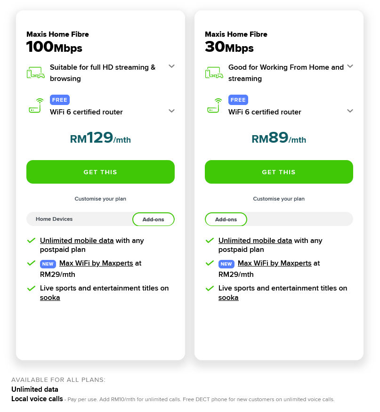Screen dimensions: 380x412
Task: Expand WiFi 6 router details for 30Mbps
Action: [350, 111]
